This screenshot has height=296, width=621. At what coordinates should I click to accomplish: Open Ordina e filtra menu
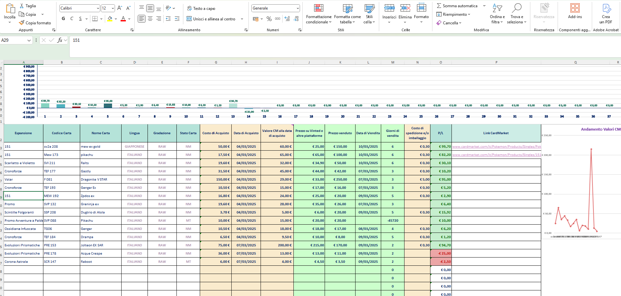[x=497, y=14]
